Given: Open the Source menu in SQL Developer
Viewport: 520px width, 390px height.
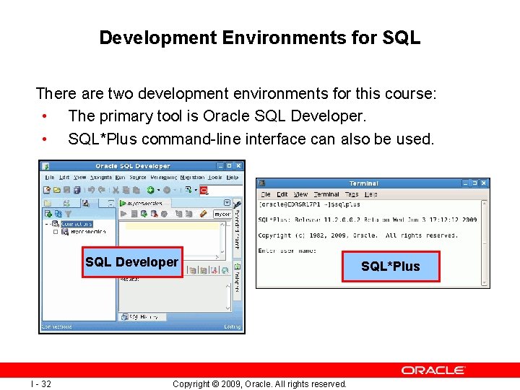Looking at the screenshot, I should click(138, 178).
